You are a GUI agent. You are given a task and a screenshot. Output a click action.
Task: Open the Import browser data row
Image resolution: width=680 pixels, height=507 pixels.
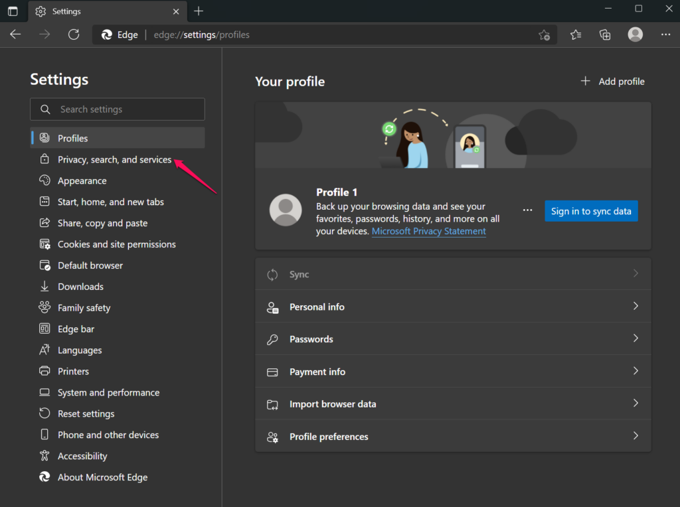(453, 404)
